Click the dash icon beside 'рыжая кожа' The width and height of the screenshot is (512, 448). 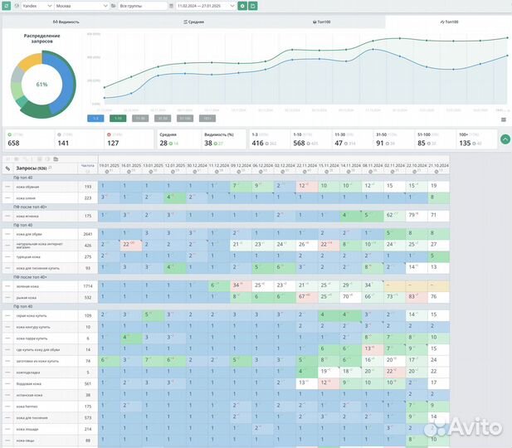click(7, 296)
